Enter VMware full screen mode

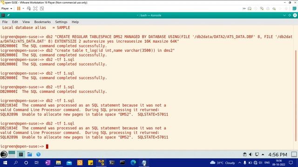(35, 8)
